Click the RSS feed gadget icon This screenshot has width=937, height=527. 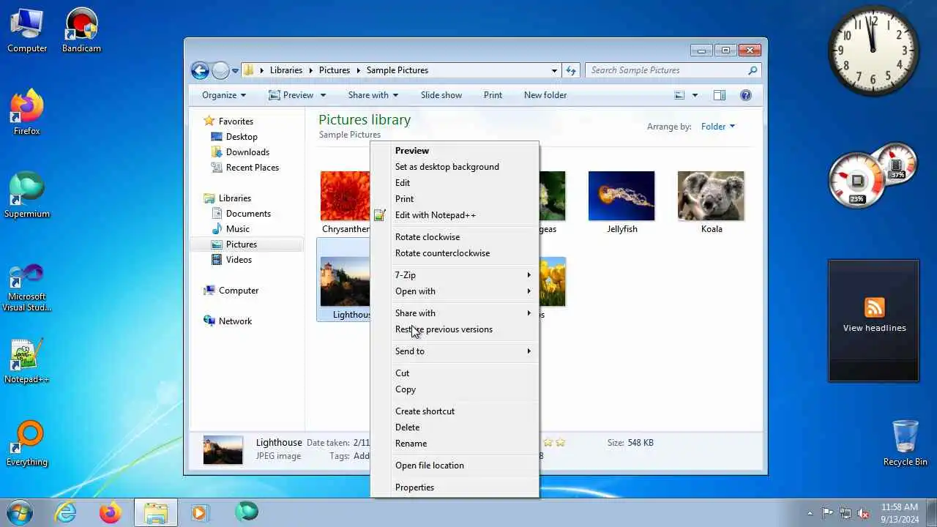pos(874,307)
